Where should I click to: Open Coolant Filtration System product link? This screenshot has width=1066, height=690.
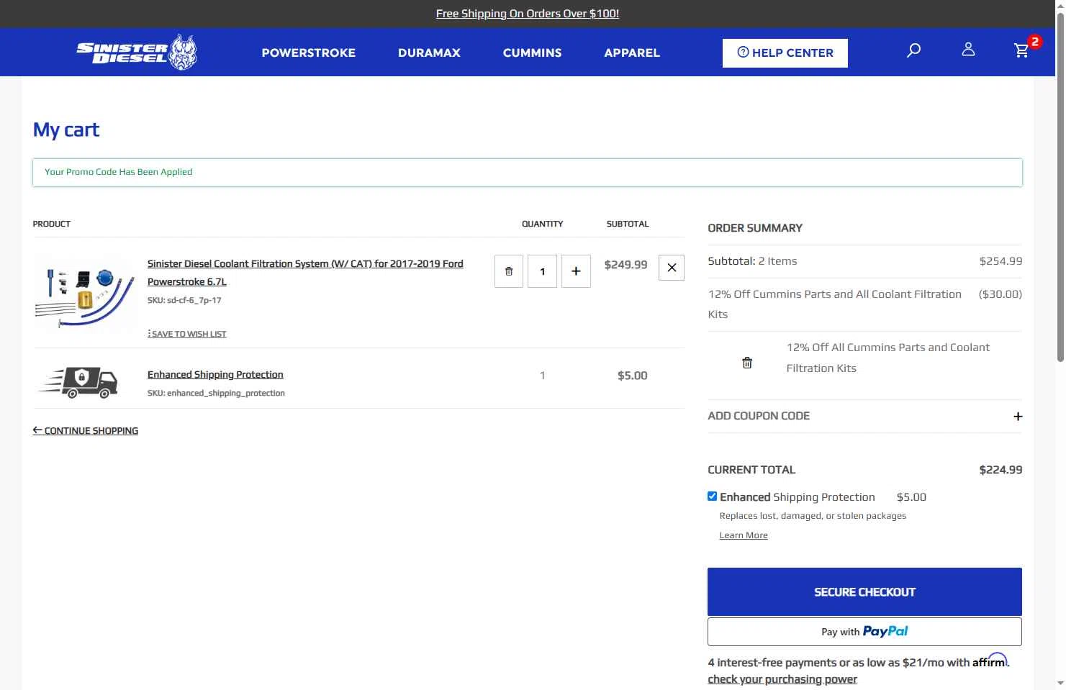click(305, 273)
